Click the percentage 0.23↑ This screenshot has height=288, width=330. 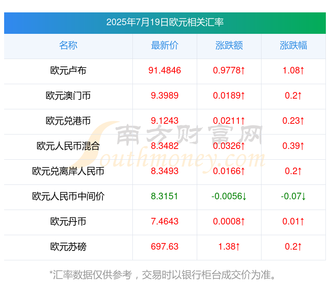(x=293, y=121)
